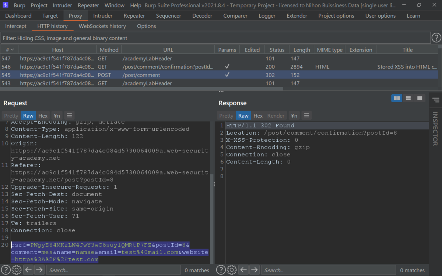Screen dimensions: 442x276
Task: Open the Burp menu
Action: click(20, 6)
